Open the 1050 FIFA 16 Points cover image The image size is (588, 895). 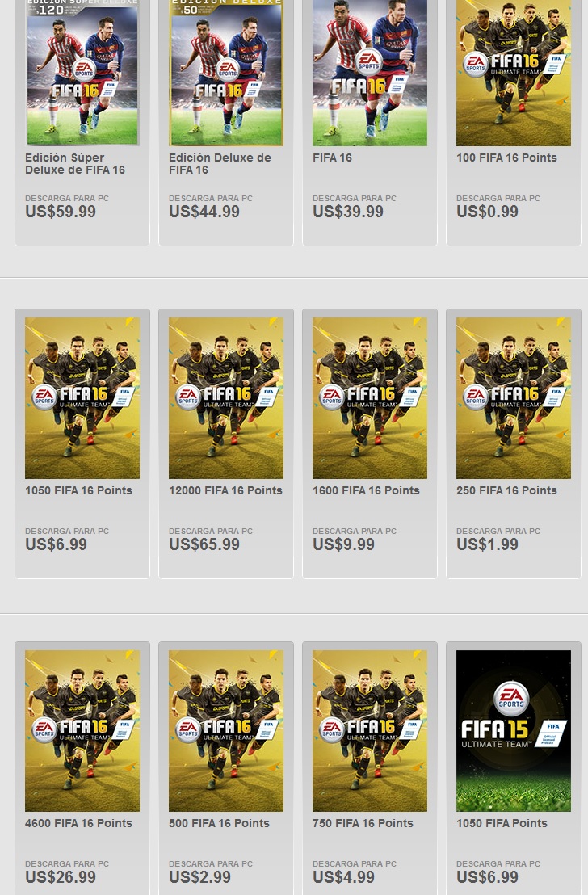click(82, 398)
